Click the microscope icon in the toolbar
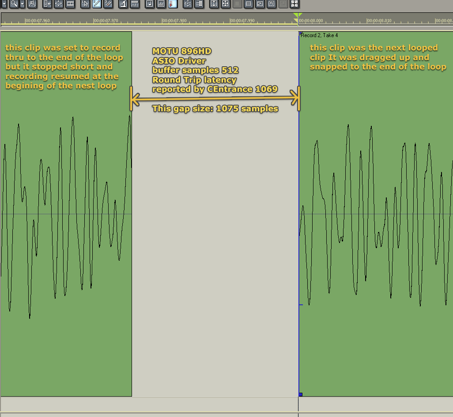Viewport: 453px width, 417px height. pyautogui.click(x=123, y=4)
